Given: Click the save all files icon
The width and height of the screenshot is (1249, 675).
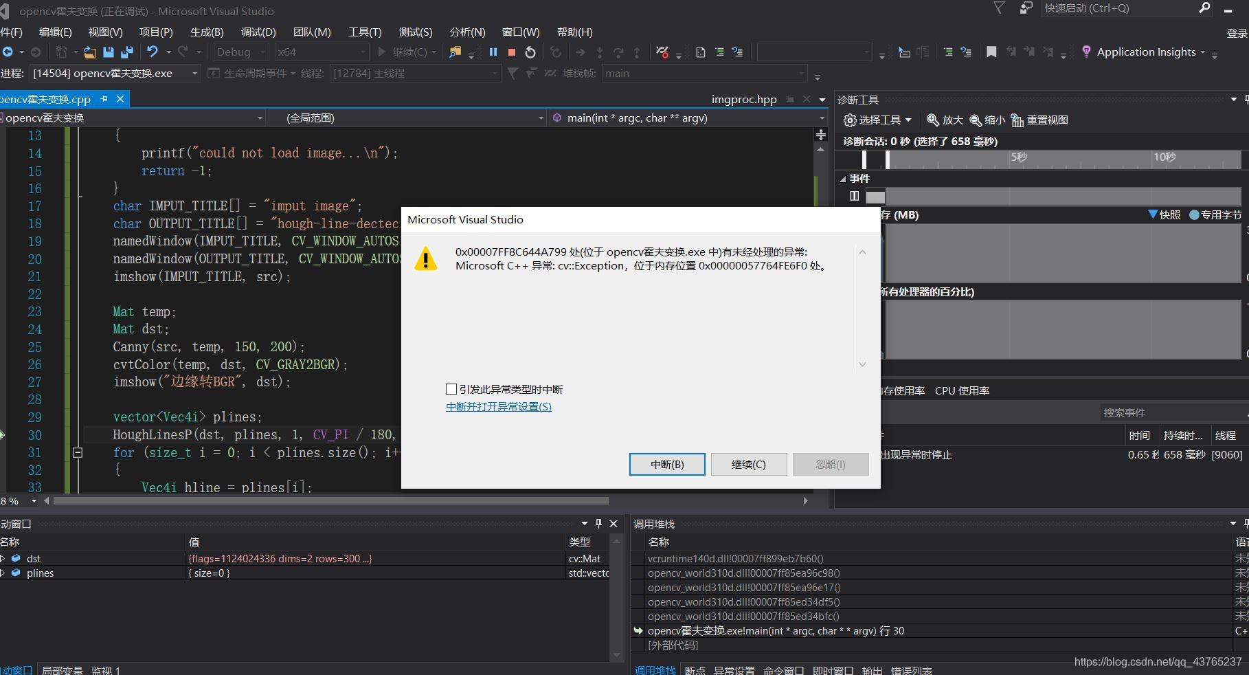Looking at the screenshot, I should [127, 52].
